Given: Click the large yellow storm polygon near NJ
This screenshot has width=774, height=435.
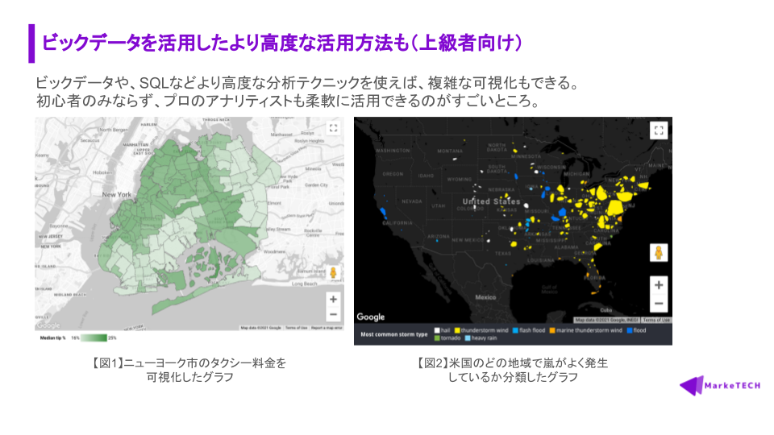Looking at the screenshot, I should pyautogui.click(x=615, y=207).
